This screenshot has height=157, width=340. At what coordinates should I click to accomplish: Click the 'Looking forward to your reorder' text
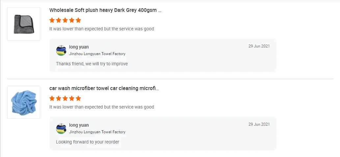88,142
